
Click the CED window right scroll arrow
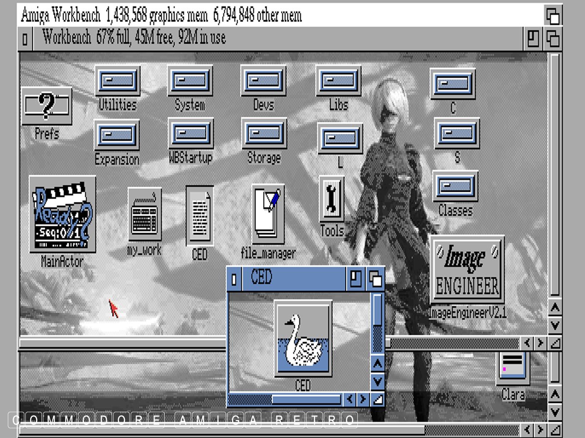(x=363, y=400)
